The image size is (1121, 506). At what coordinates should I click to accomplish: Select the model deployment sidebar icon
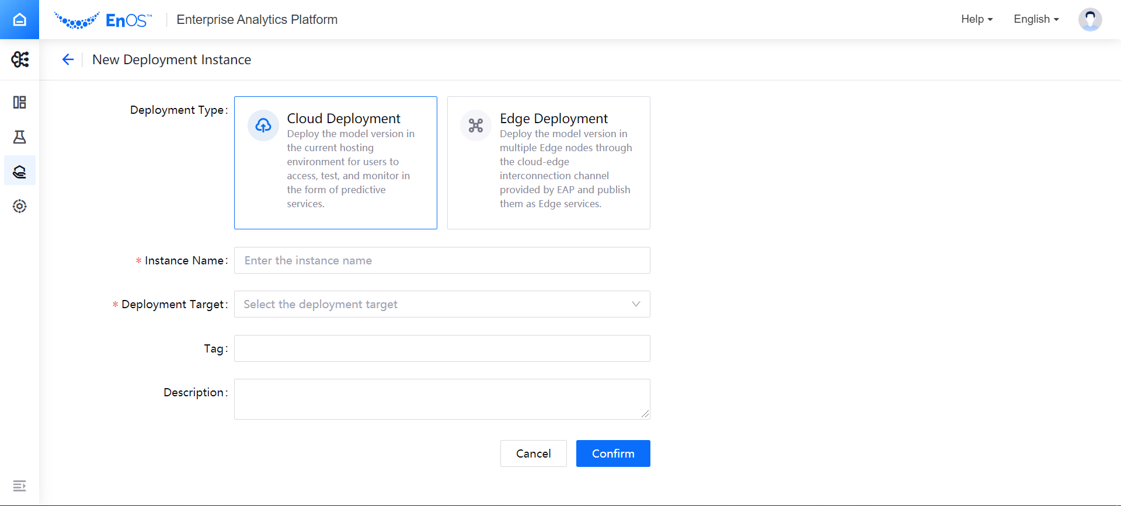(x=20, y=171)
